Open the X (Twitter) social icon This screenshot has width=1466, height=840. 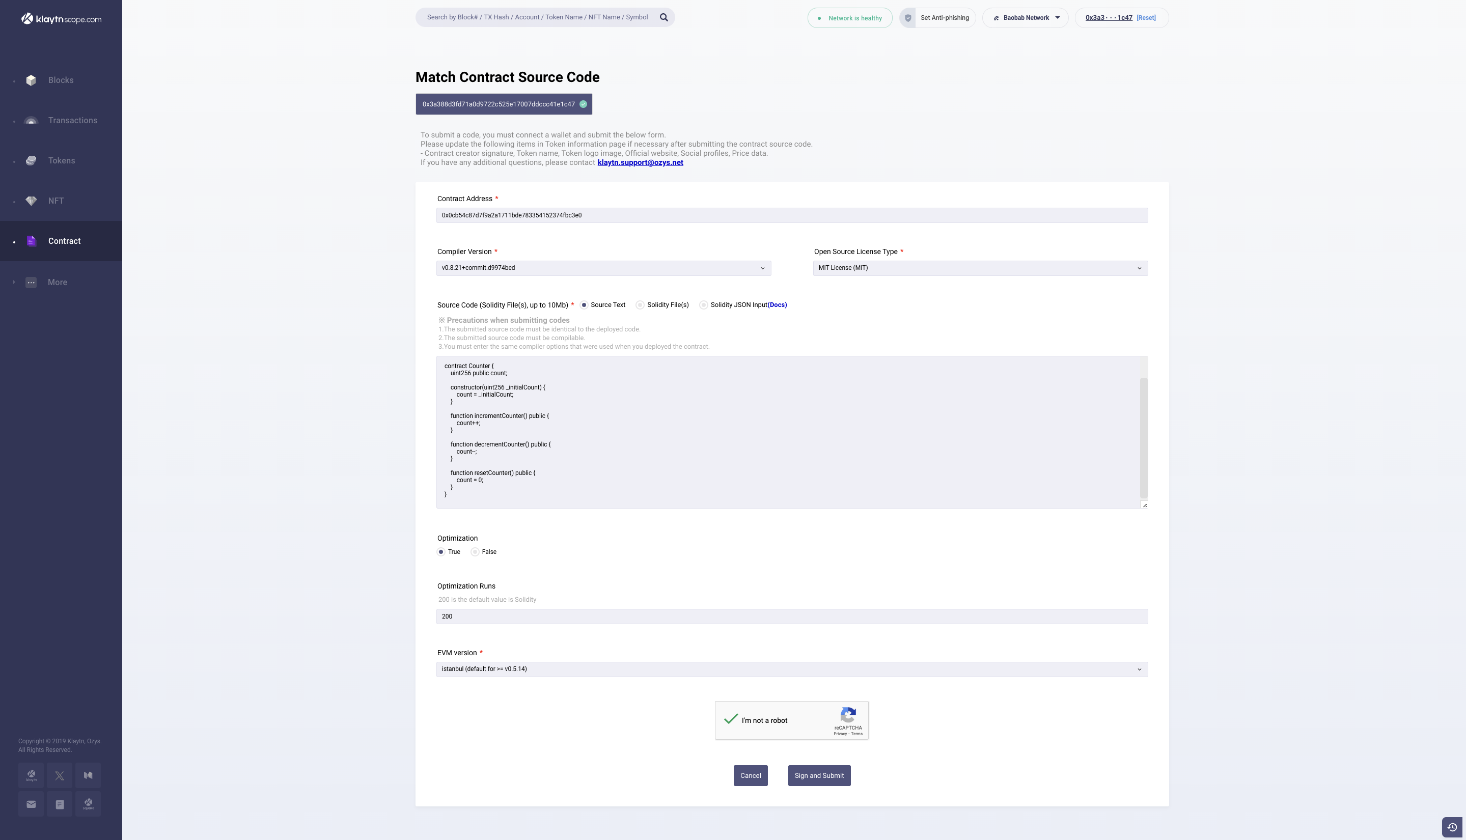[x=60, y=775]
